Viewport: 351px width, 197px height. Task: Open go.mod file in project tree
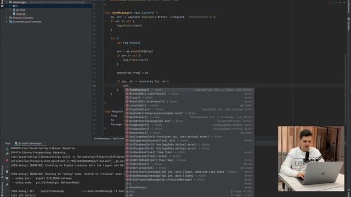tap(19, 10)
